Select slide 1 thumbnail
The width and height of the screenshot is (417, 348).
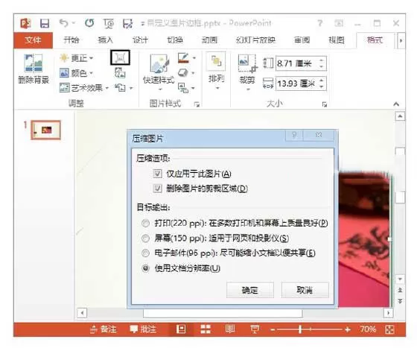(46, 130)
